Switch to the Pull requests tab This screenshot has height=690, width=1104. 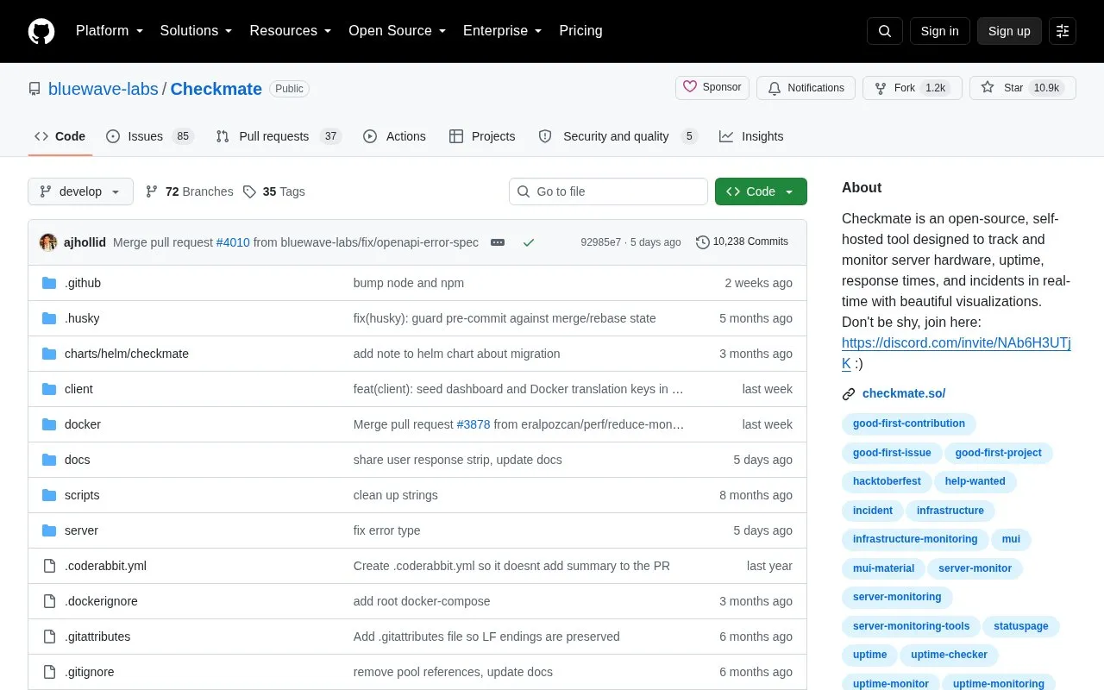coord(279,136)
